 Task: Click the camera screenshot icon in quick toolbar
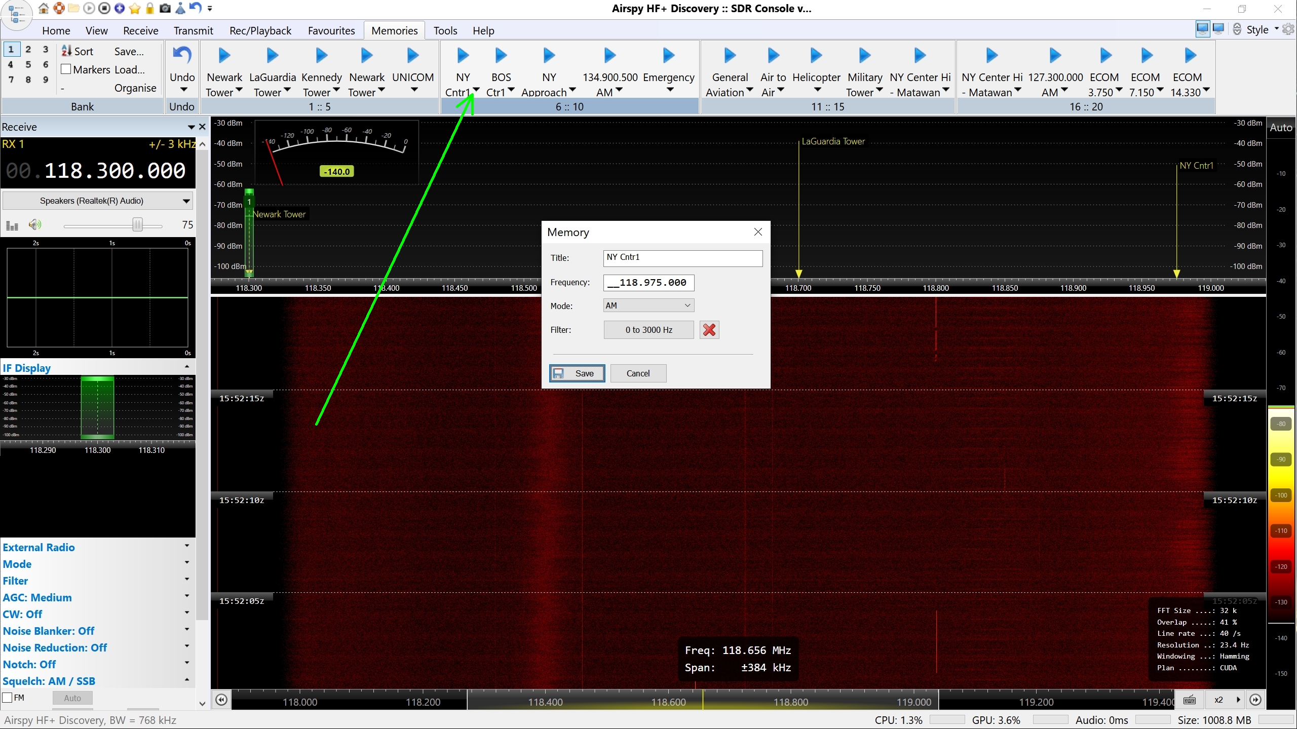point(165,8)
